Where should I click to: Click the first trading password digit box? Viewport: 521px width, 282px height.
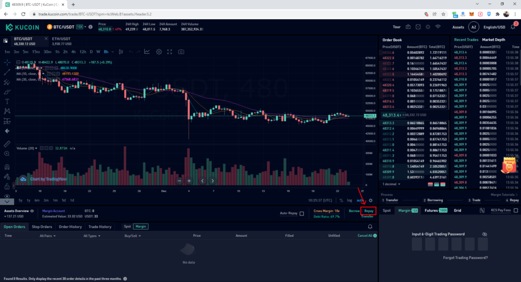(x=417, y=244)
